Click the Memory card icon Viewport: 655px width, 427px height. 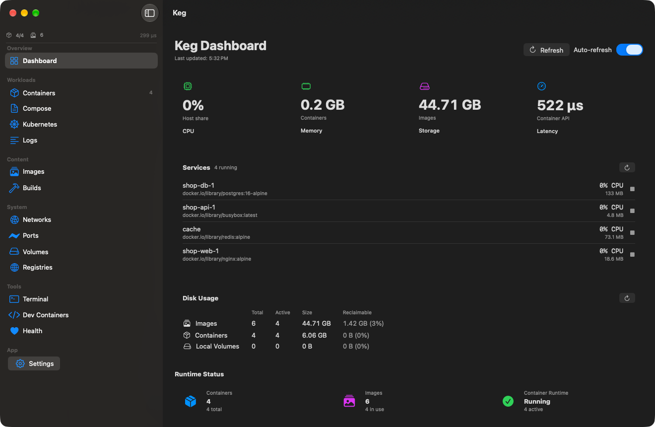(x=306, y=86)
